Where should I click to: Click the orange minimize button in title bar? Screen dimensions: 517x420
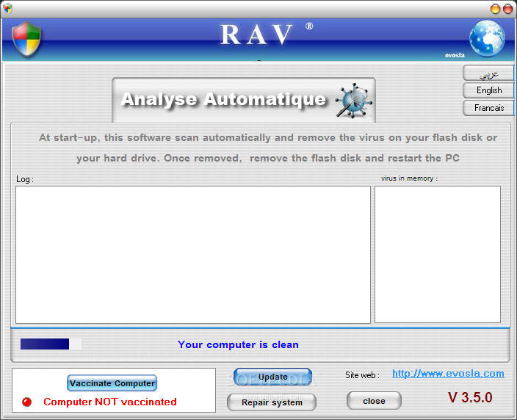tap(495, 9)
